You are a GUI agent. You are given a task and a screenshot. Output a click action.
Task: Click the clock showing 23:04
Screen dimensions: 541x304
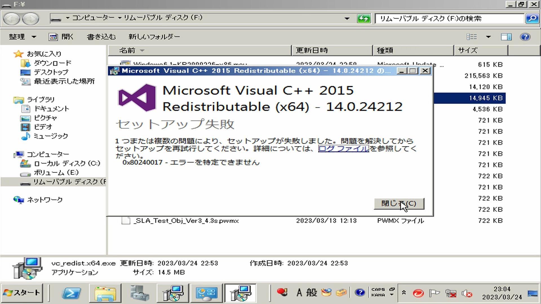(x=502, y=293)
